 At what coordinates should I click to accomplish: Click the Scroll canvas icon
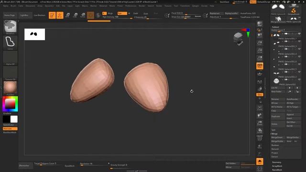[260, 35]
